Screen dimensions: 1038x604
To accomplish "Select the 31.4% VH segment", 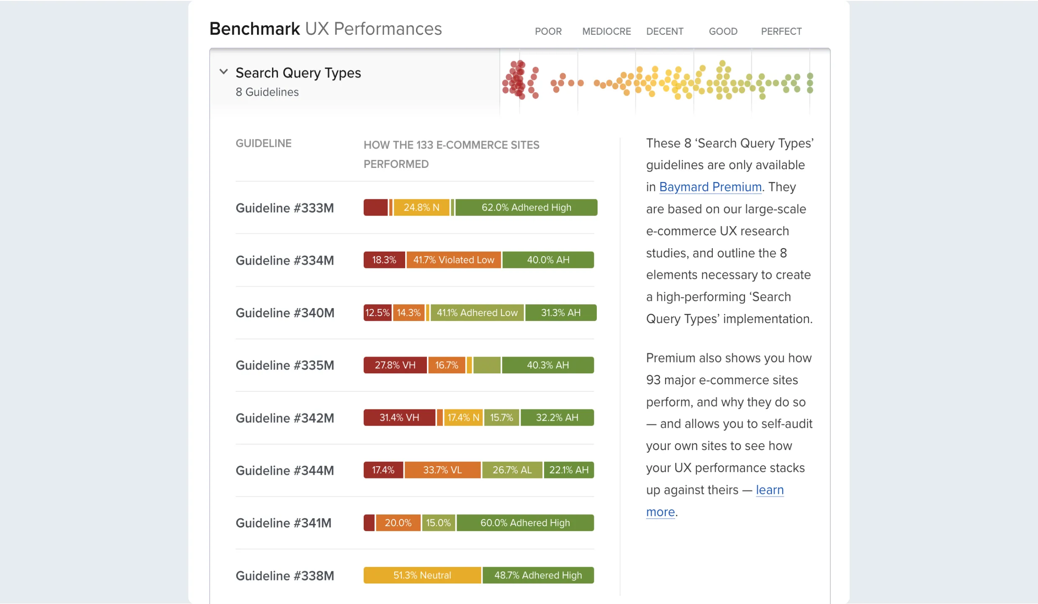I will point(399,418).
